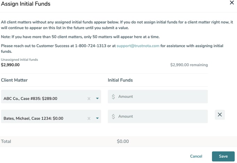This screenshot has width=237, height=163.
Task: Expand the Bates, Michael dropdown arrow
Action: (97, 119)
